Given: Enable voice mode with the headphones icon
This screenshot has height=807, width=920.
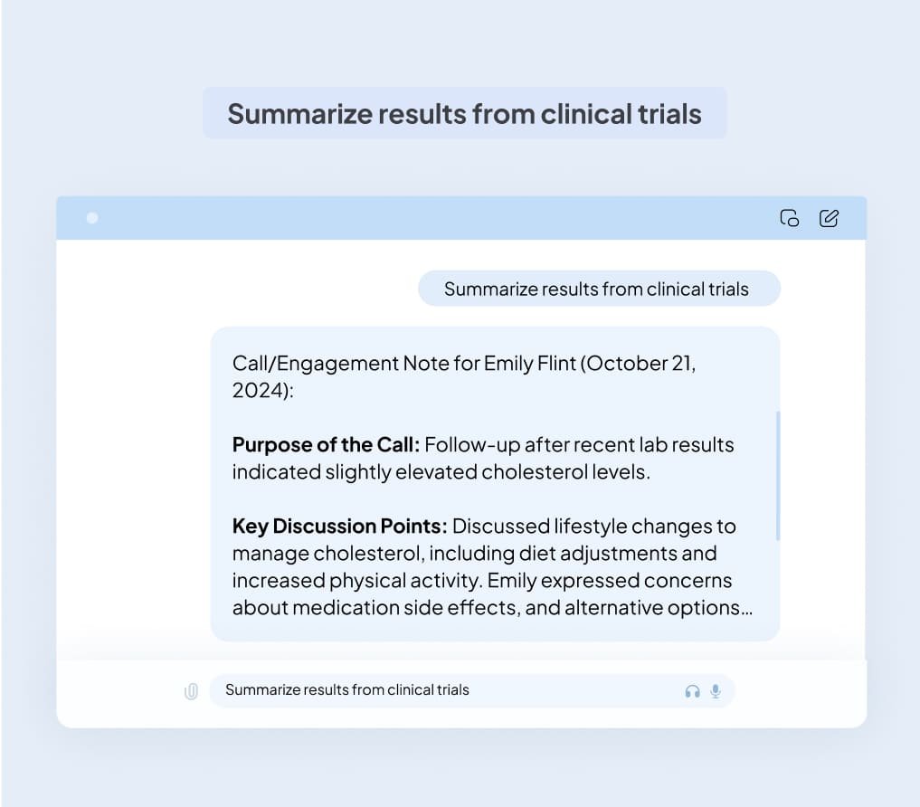Looking at the screenshot, I should tap(692, 691).
